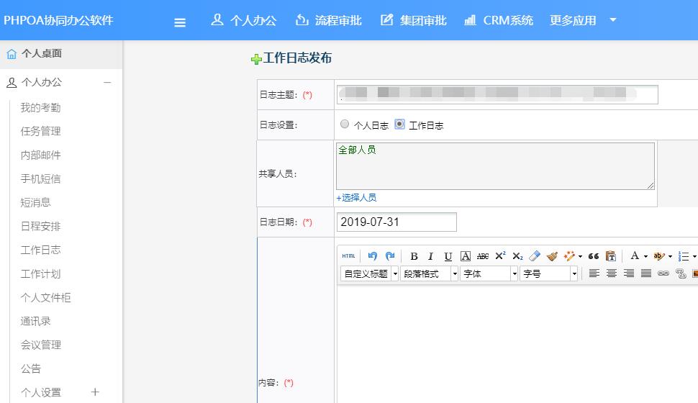The image size is (698, 403).
Task: Apply character border formatting
Action: (465, 256)
